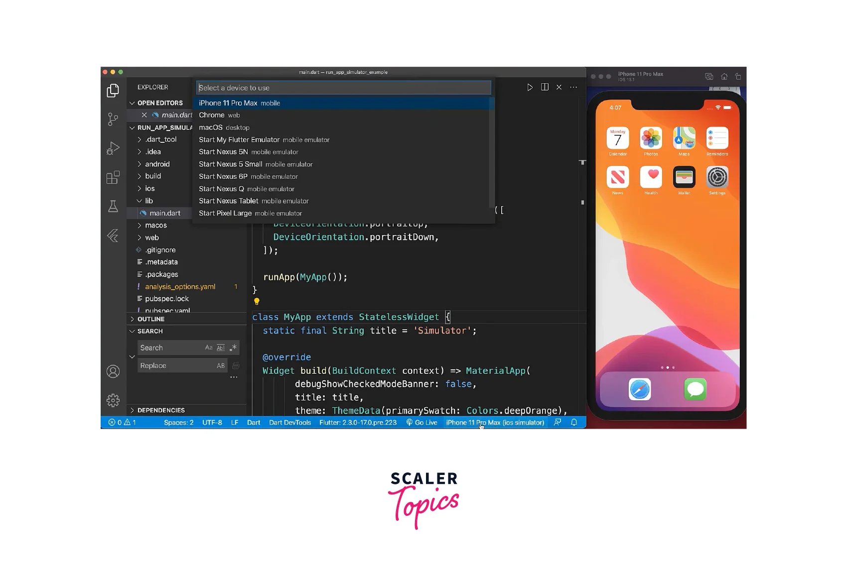Open Safari in the simulator dock
This screenshot has height=581, width=847.
(x=640, y=389)
